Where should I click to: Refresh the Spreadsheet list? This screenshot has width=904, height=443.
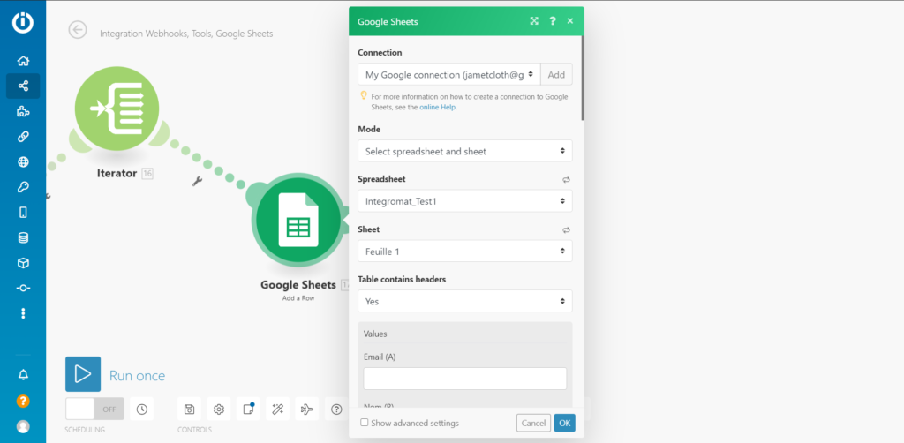tap(566, 180)
